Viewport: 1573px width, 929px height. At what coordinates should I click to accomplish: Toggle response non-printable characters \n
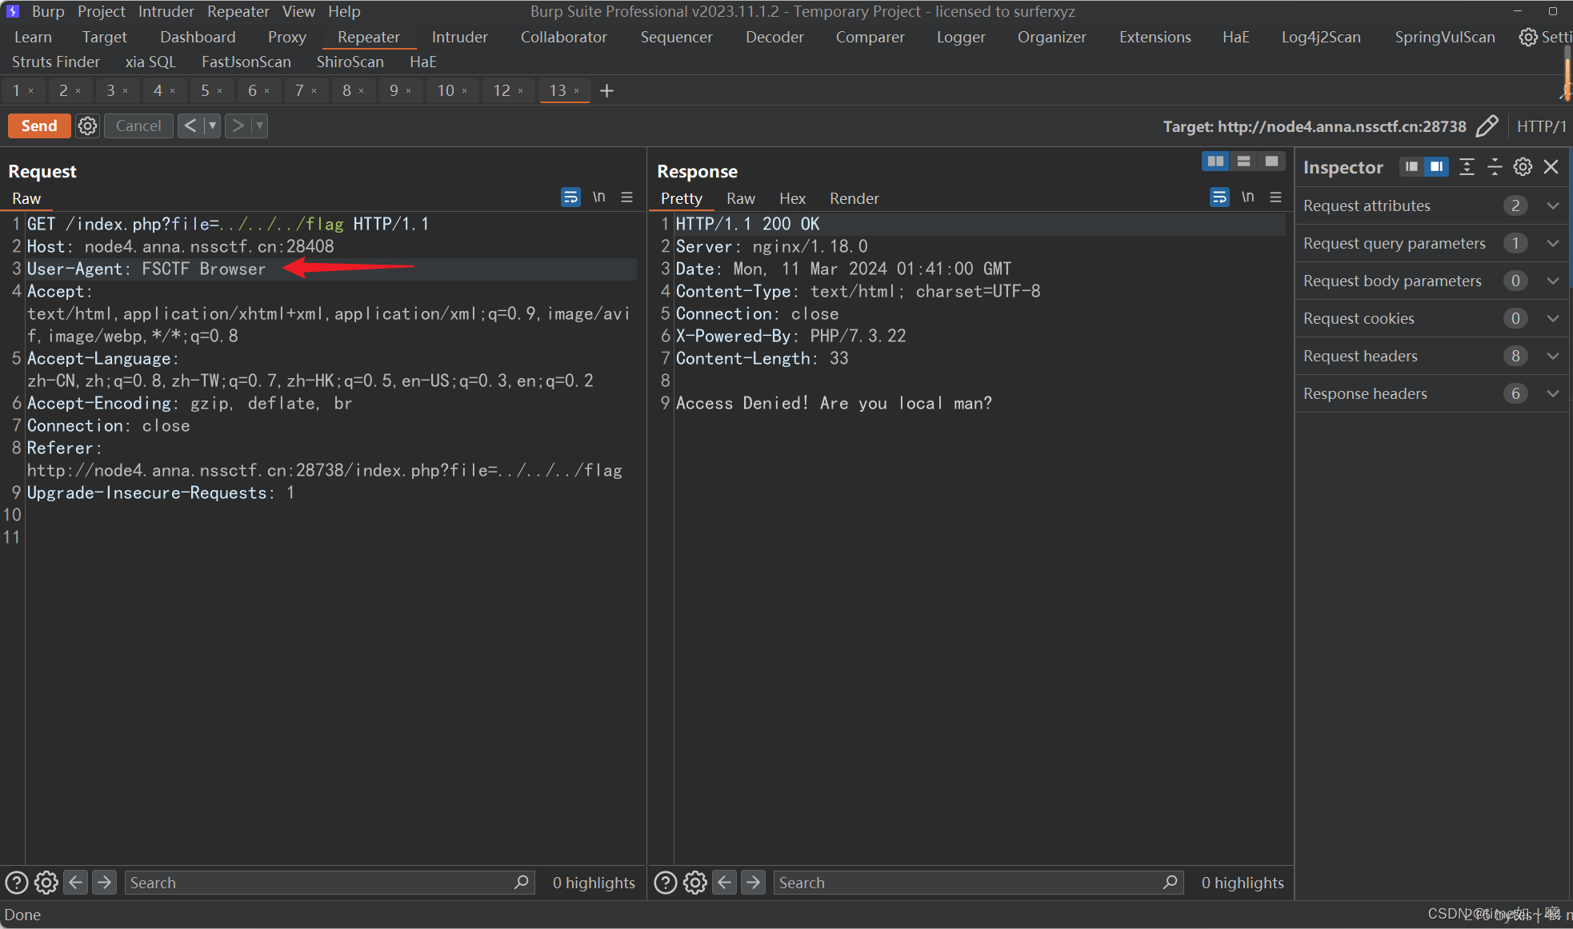tap(1247, 197)
